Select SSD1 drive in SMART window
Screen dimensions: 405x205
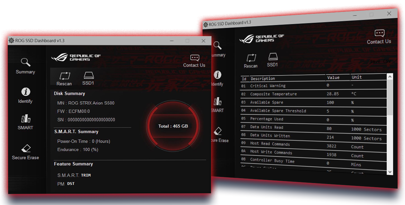point(273,60)
